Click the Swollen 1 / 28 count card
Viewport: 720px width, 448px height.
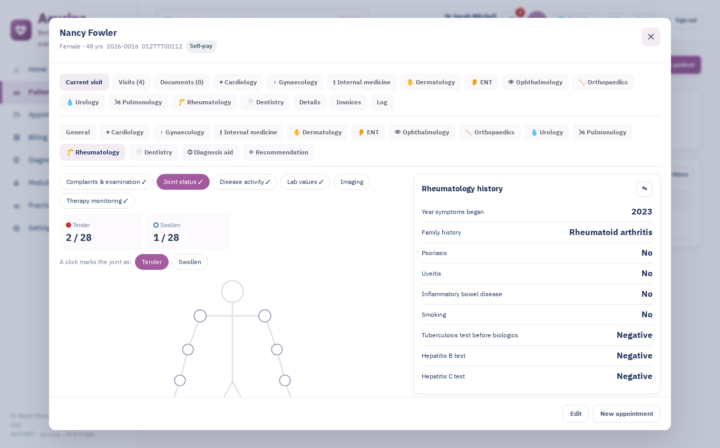pos(189,232)
